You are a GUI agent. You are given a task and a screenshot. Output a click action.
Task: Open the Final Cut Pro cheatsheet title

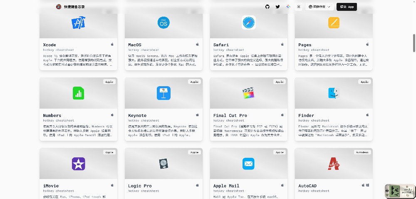pyautogui.click(x=230, y=115)
